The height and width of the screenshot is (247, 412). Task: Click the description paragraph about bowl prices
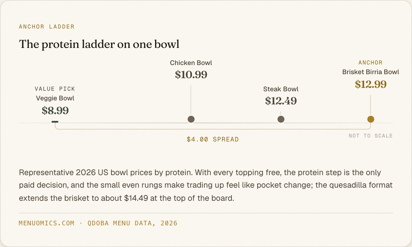click(x=206, y=185)
